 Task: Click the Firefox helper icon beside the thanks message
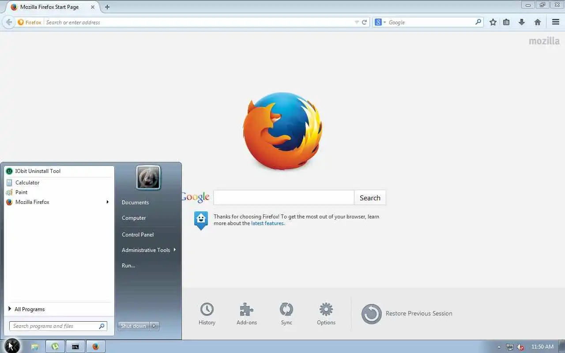tap(201, 221)
